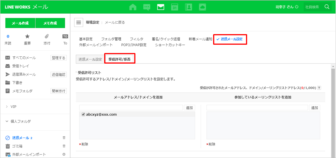Open the Contacts address book icon
336x158 pixels.
189,7
